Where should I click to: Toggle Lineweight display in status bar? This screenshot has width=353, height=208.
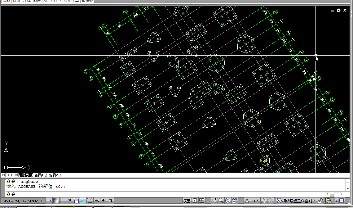pos(103,201)
